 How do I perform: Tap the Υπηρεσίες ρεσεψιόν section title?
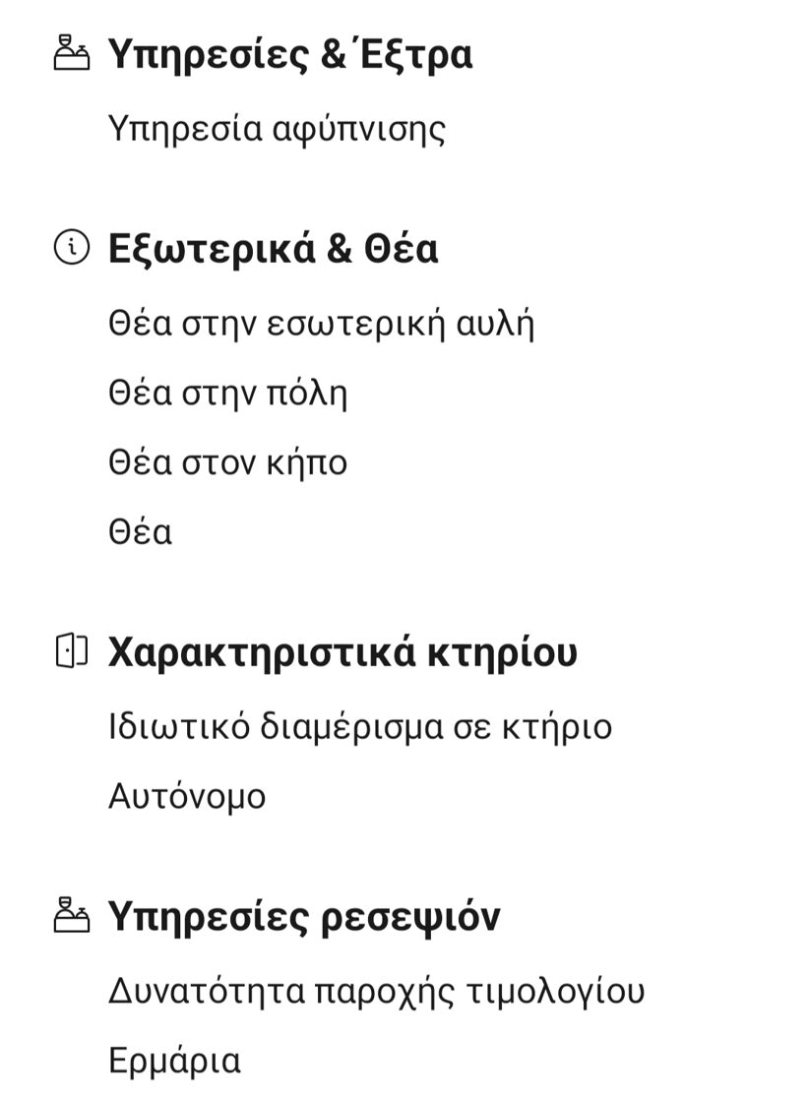tap(303, 917)
